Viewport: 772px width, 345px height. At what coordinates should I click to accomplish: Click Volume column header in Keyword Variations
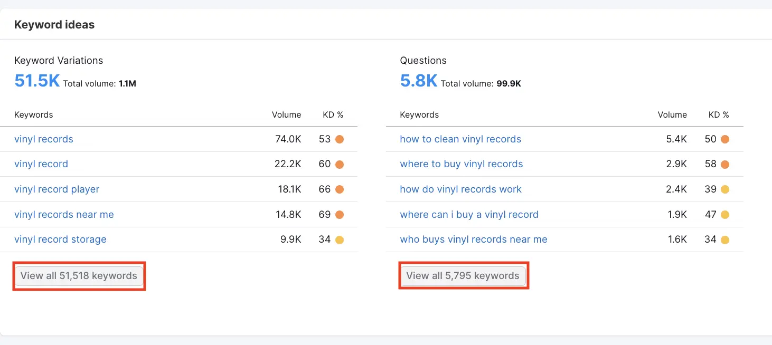(287, 114)
